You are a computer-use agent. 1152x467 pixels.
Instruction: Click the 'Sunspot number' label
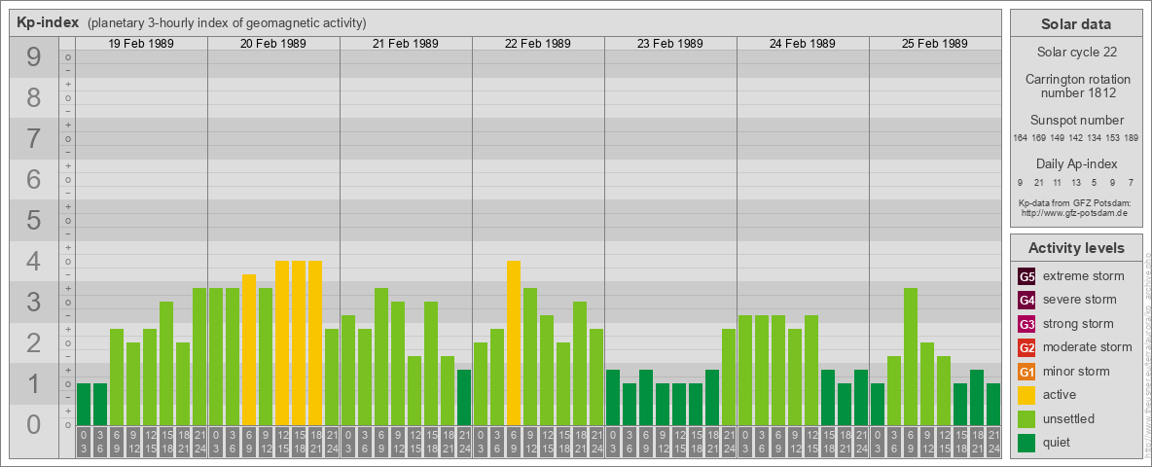[x=1076, y=121]
